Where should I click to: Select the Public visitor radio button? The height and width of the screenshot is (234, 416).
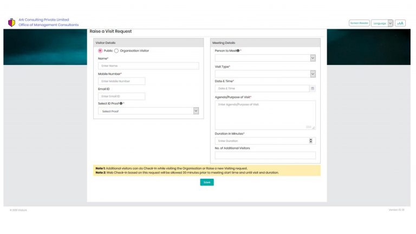(x=100, y=51)
